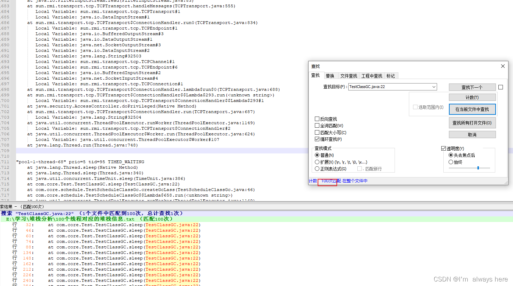Click the SocketInputStream#4 local variable line
This screenshot has height=286, width=513.
[x=97, y=78]
